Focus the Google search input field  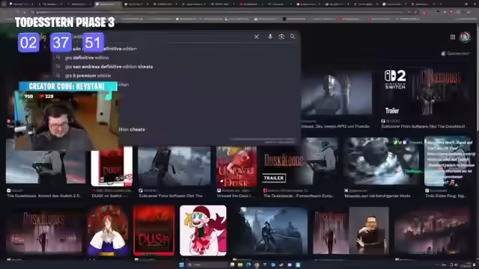tap(165, 37)
